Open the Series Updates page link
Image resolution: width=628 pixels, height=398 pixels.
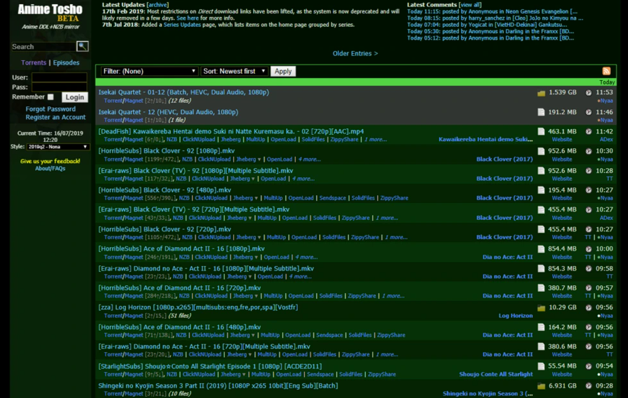pos(182,25)
